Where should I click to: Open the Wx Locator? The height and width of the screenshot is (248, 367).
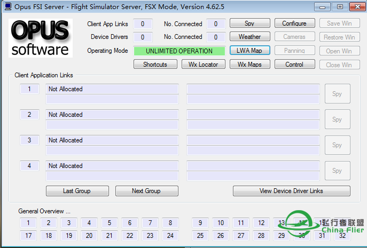[204, 65]
